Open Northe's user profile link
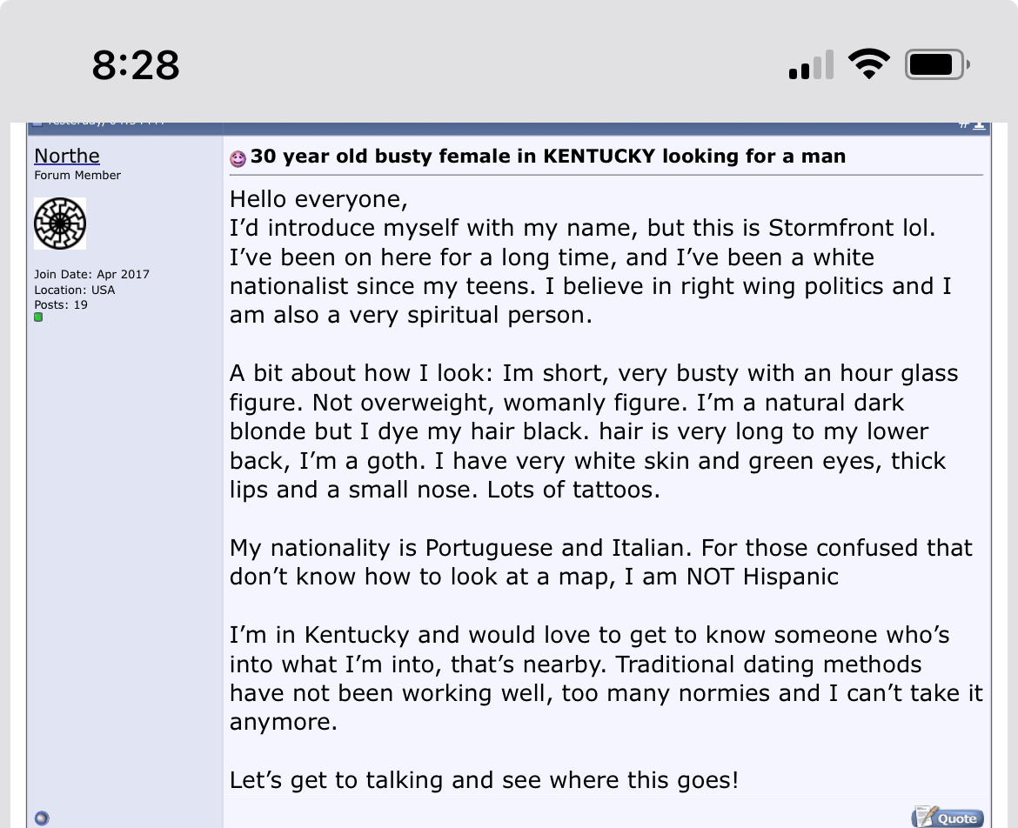Image resolution: width=1018 pixels, height=828 pixels. tap(67, 156)
